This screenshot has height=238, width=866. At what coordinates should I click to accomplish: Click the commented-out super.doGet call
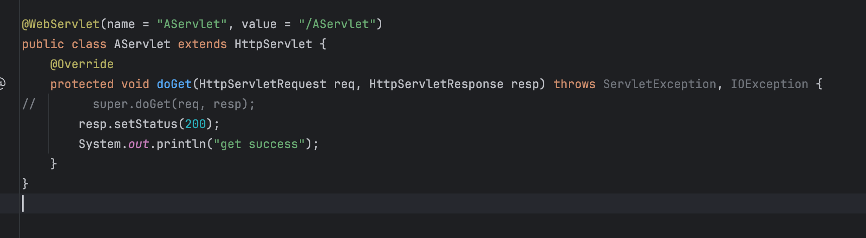tap(174, 104)
